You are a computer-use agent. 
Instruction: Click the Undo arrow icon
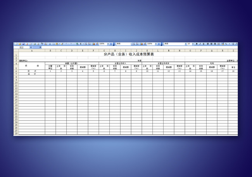point(66,44)
